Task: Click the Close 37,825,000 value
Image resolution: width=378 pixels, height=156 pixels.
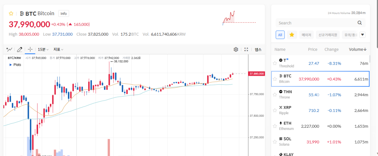Action: (x=98, y=34)
